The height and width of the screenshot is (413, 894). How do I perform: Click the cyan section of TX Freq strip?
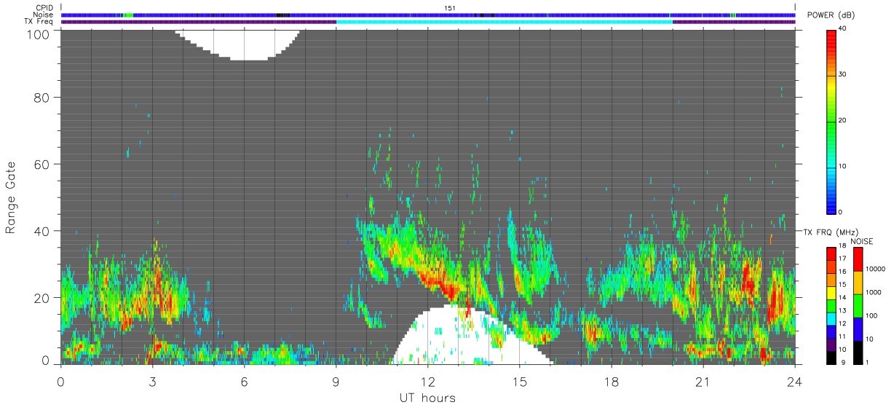(505, 22)
